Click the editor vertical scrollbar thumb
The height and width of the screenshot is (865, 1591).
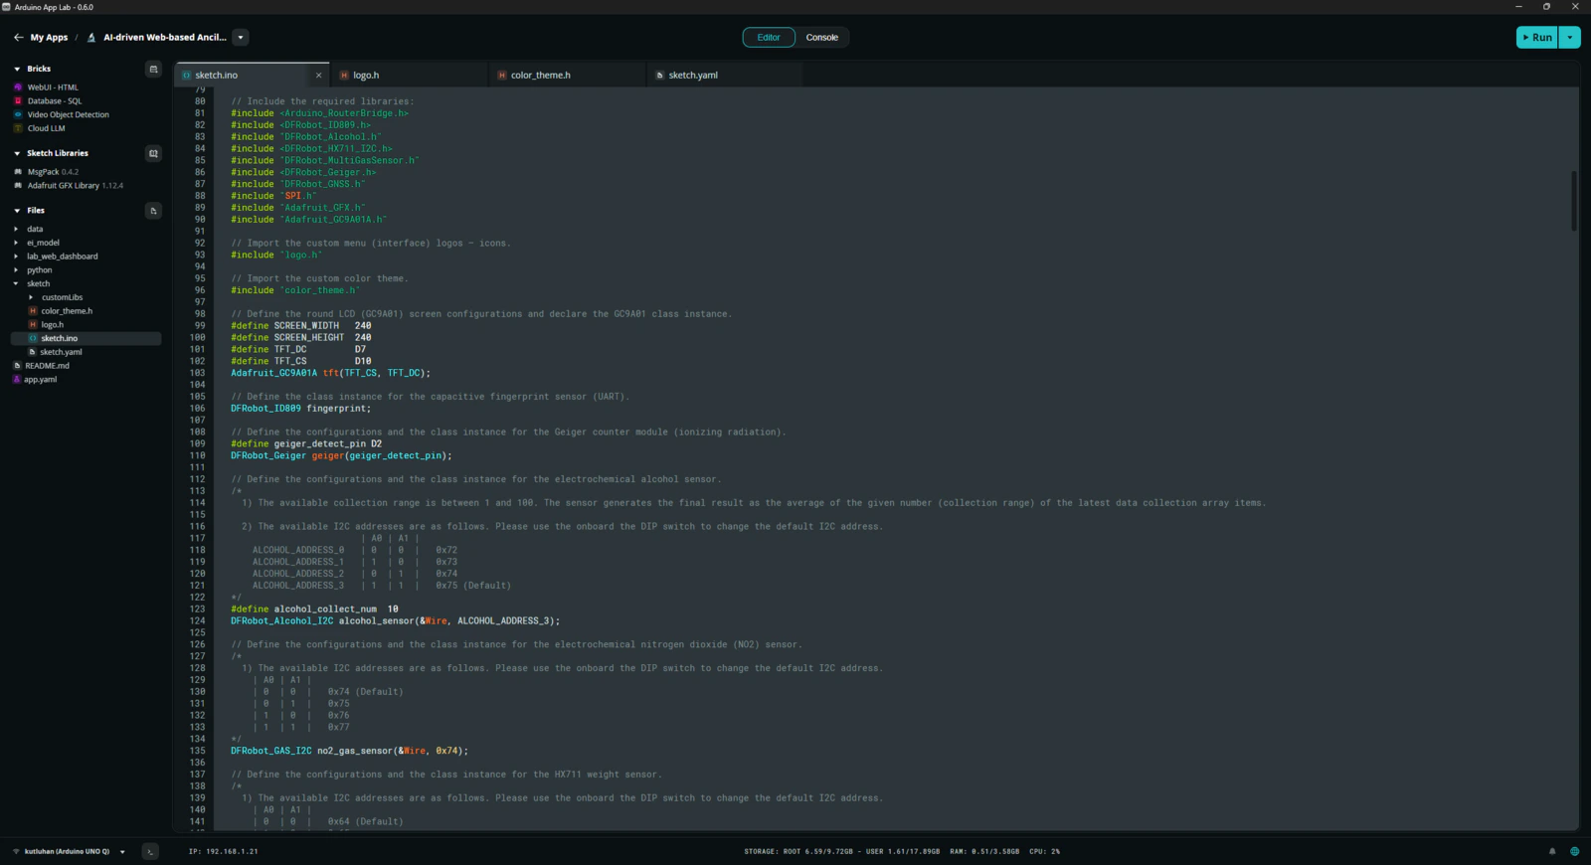(1574, 201)
